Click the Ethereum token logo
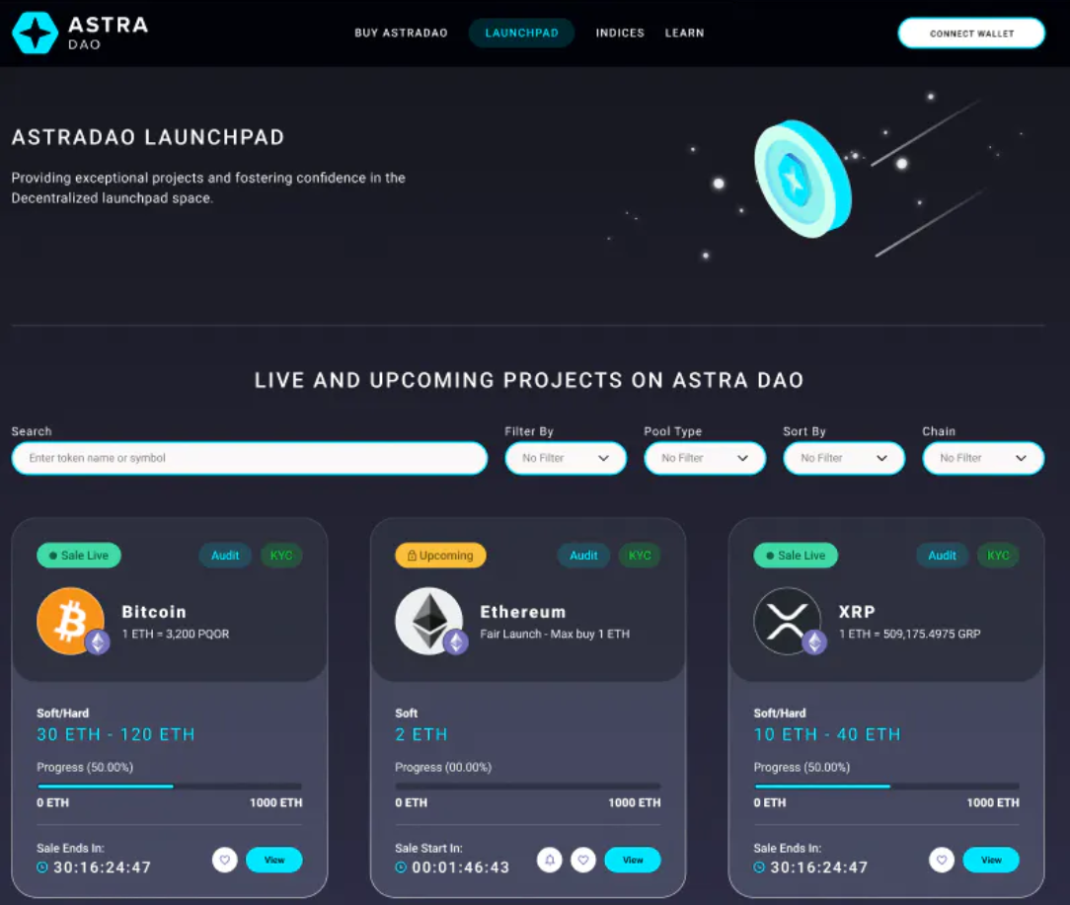Screen dimensions: 1070x905 [x=428, y=621]
